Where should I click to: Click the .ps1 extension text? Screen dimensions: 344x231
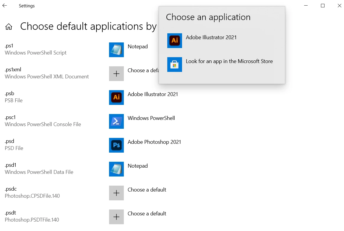tap(9, 46)
